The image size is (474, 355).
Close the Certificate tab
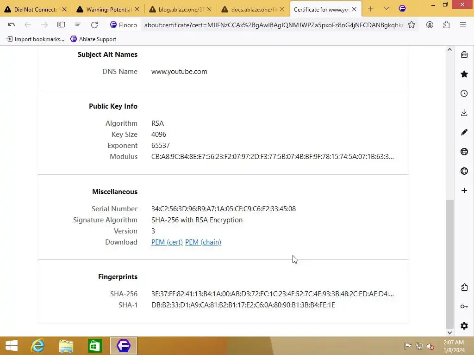click(354, 9)
